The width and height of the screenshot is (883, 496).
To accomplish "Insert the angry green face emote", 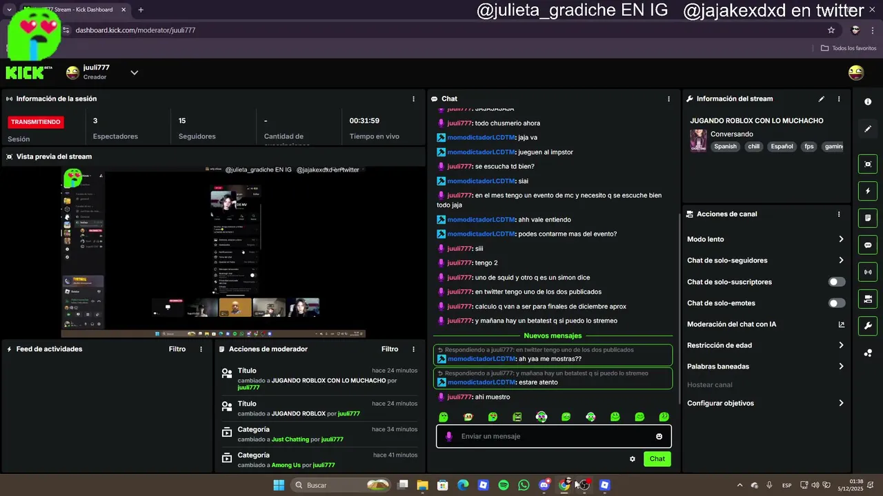I will 517,417.
